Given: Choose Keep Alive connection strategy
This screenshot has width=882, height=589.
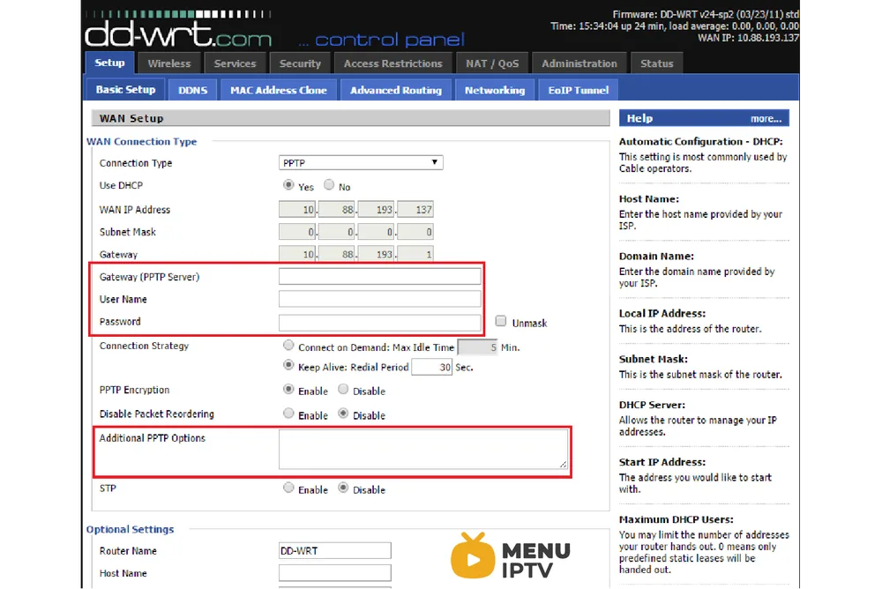Looking at the screenshot, I should [x=288, y=365].
